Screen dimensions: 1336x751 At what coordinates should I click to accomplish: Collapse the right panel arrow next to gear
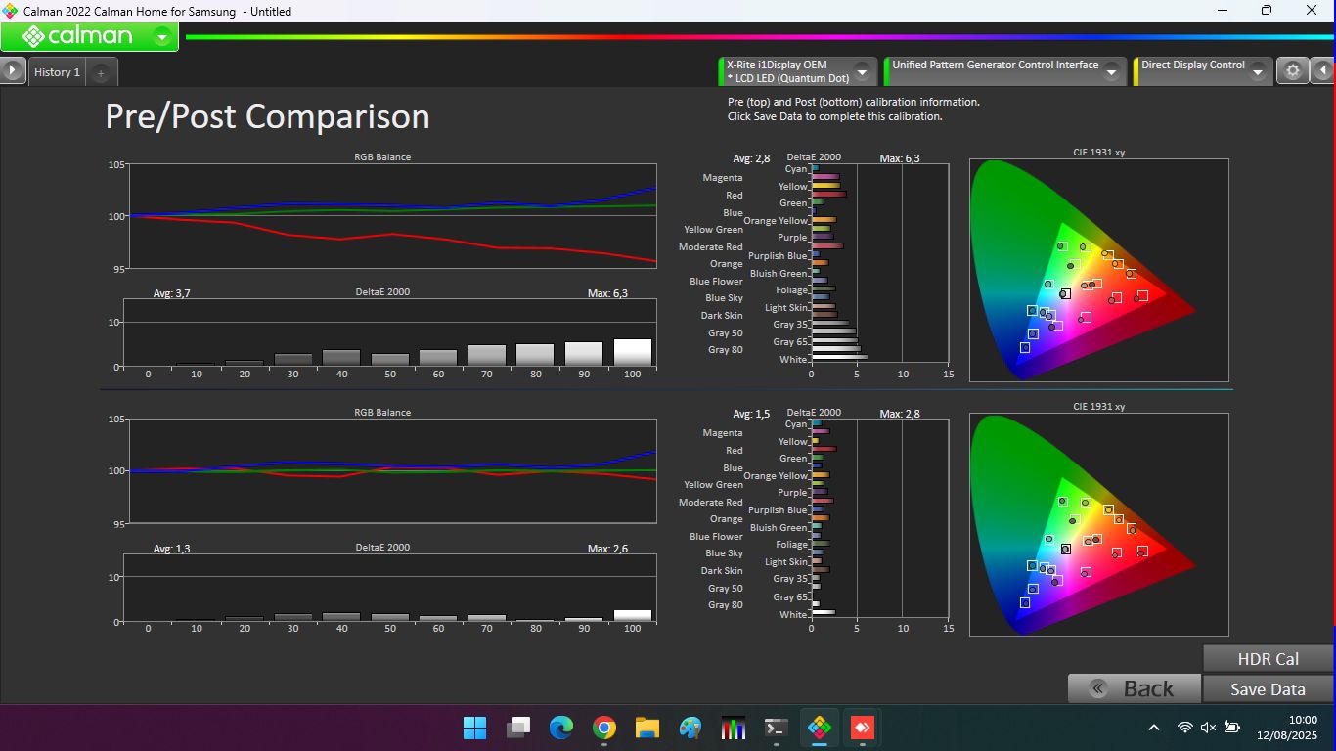(1323, 71)
